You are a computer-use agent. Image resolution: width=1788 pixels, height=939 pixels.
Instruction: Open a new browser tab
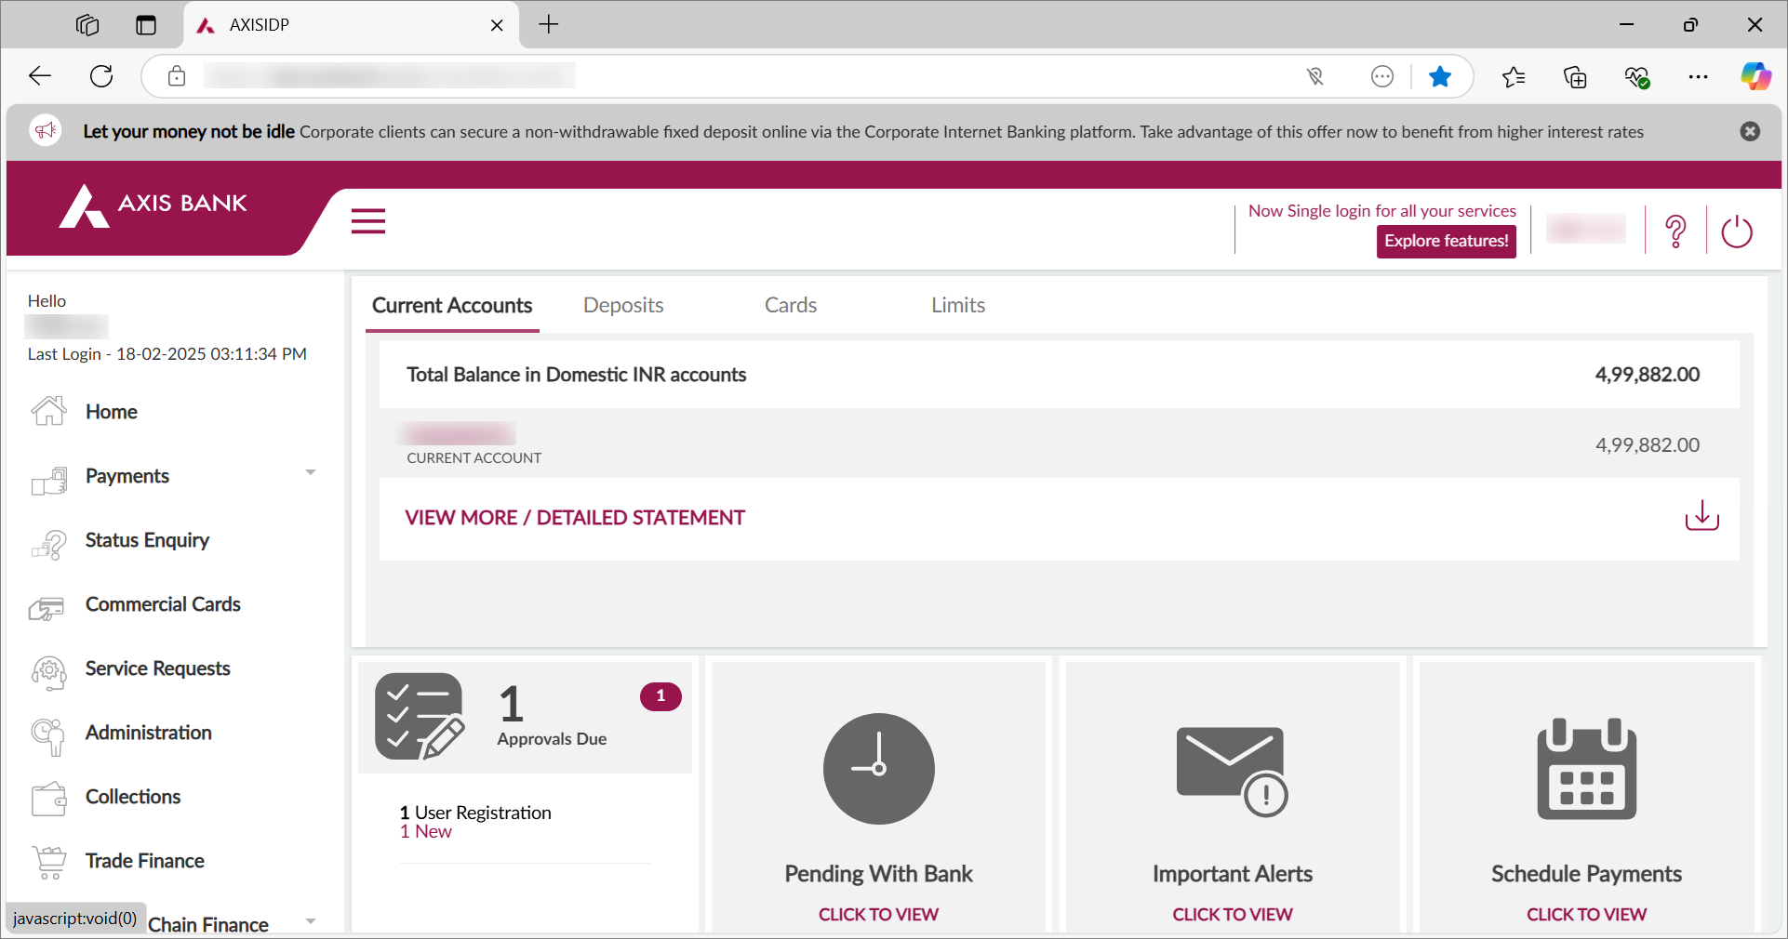[x=549, y=25]
